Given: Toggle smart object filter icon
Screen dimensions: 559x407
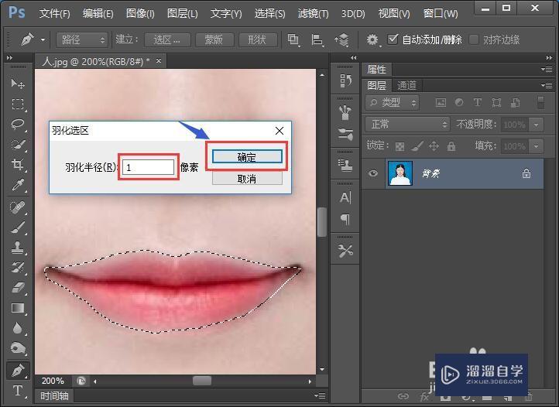Looking at the screenshot, I should coord(515,103).
